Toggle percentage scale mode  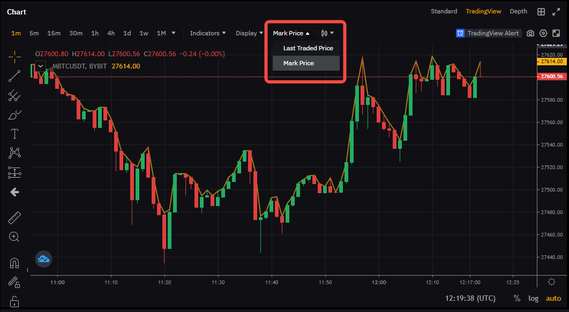[x=516, y=298]
